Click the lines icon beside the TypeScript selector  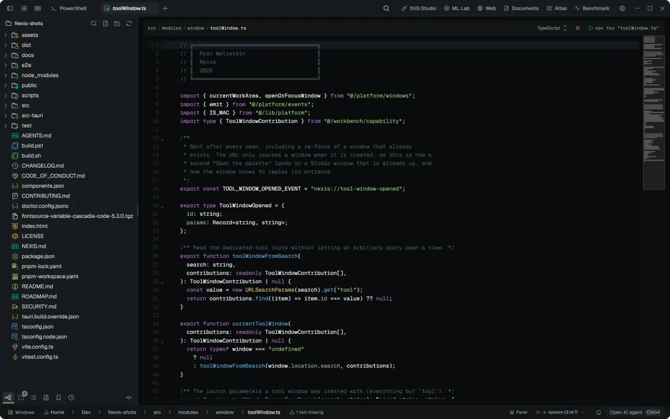(578, 28)
